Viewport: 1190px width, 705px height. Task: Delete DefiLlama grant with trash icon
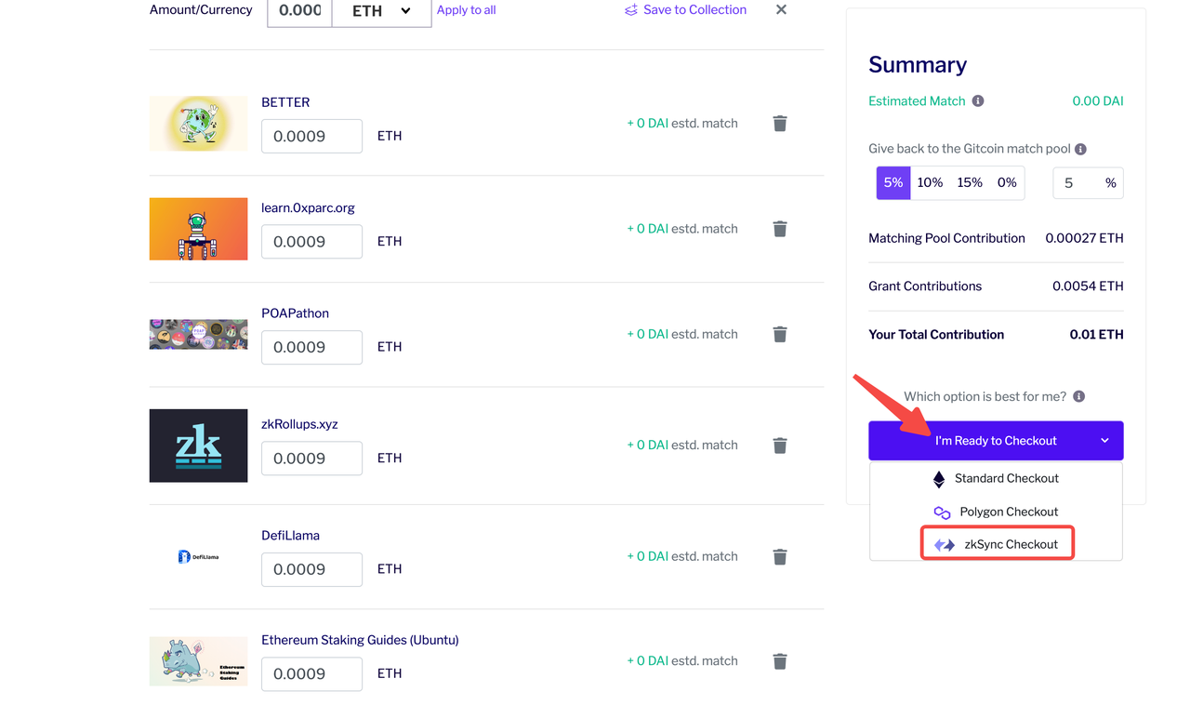780,557
